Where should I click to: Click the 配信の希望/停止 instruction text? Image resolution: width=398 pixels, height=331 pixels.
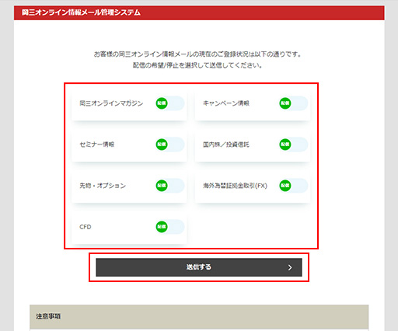197,65
